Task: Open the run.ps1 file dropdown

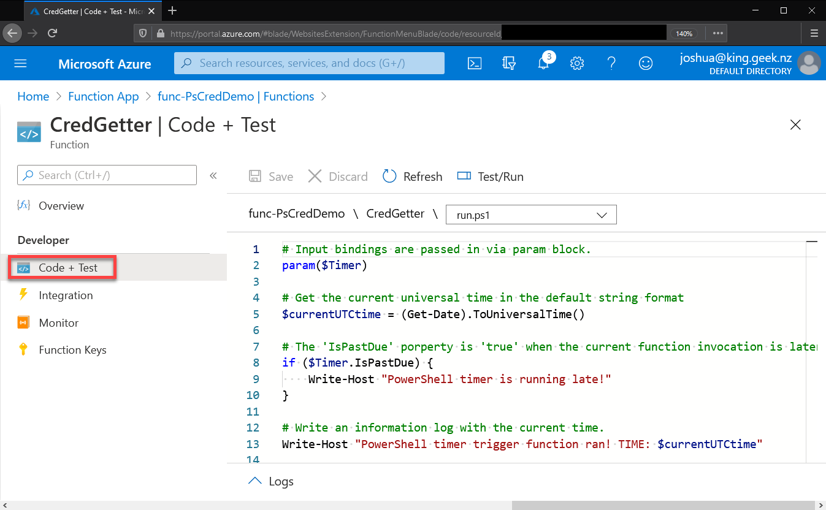Action: [x=531, y=215]
